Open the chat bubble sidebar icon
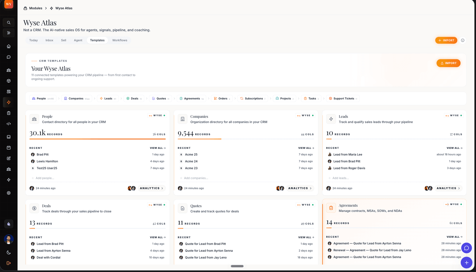This screenshot has width=476, height=272. 9,57
